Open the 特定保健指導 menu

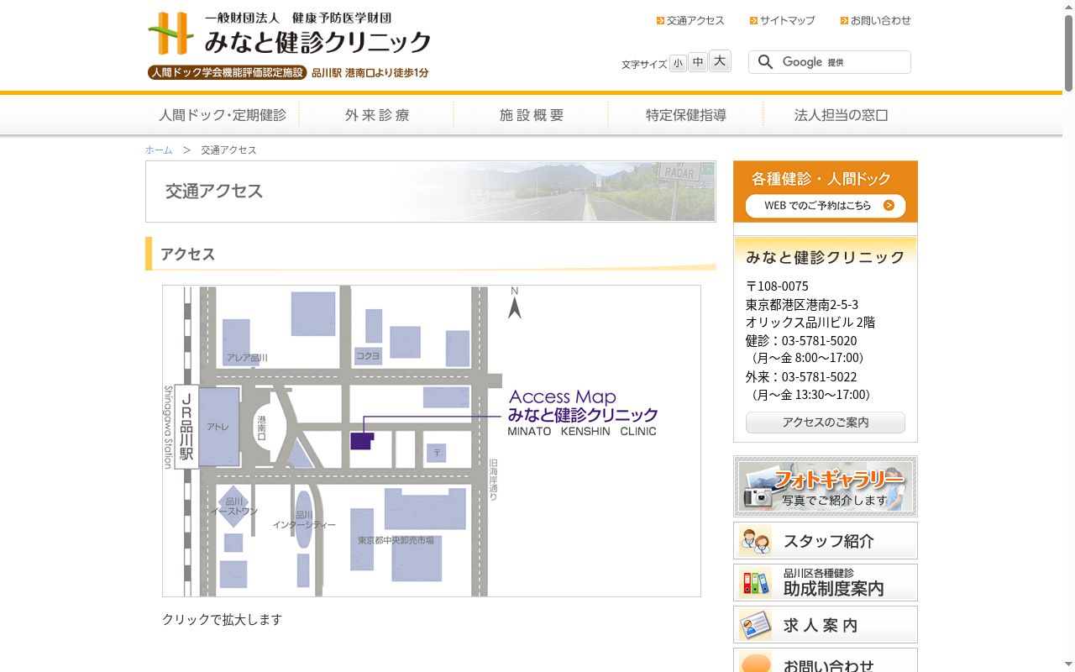[686, 115]
